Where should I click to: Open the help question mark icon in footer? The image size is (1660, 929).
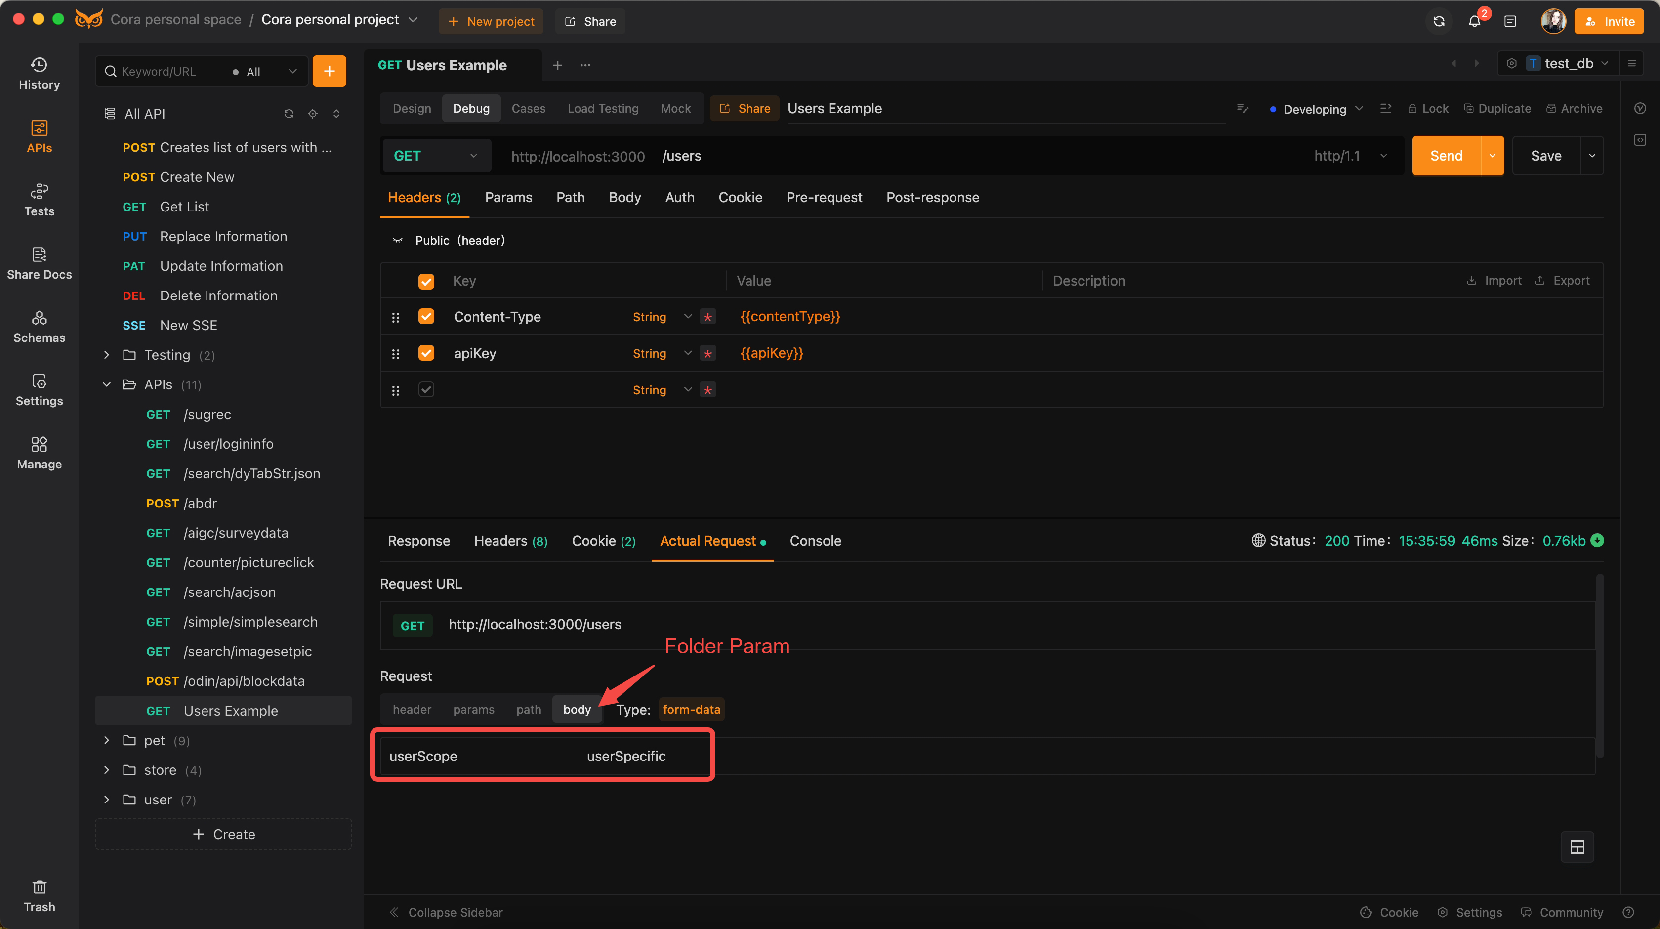(1628, 912)
